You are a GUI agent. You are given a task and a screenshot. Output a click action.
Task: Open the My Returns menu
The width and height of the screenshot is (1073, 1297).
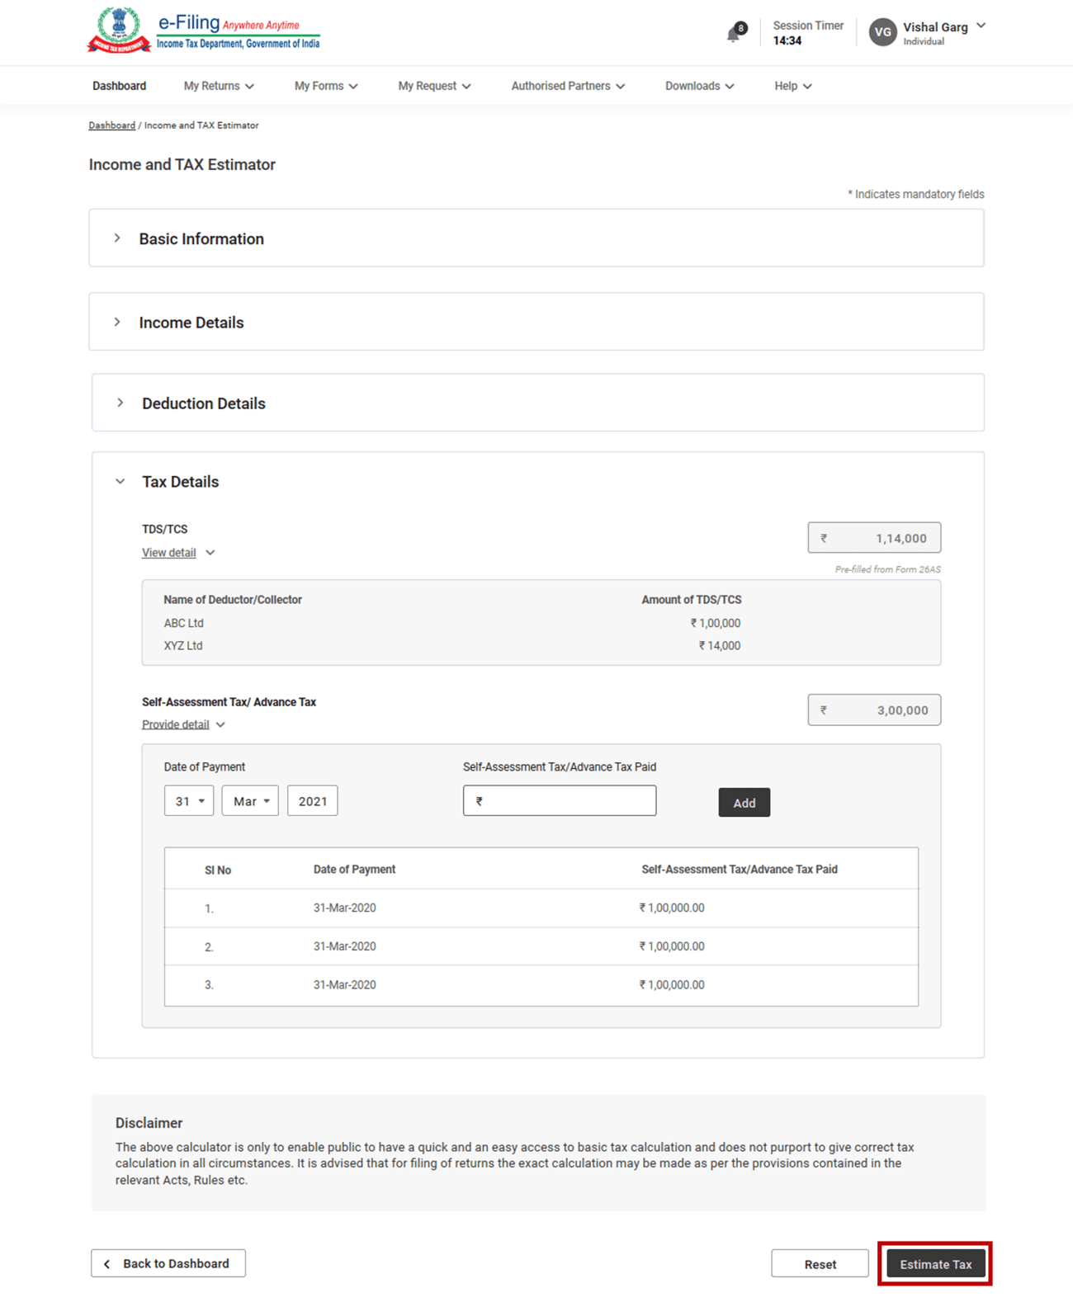pyautogui.click(x=218, y=86)
